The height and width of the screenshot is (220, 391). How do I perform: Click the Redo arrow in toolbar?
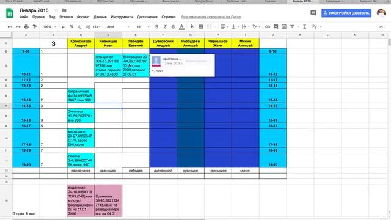click(18, 26)
